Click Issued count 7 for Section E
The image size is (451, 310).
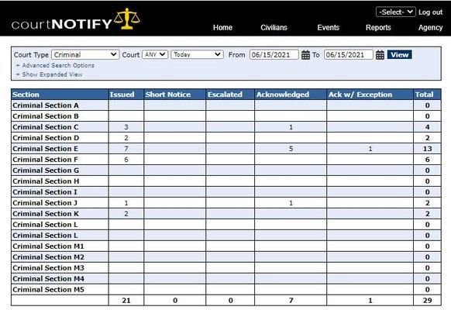coord(126,149)
